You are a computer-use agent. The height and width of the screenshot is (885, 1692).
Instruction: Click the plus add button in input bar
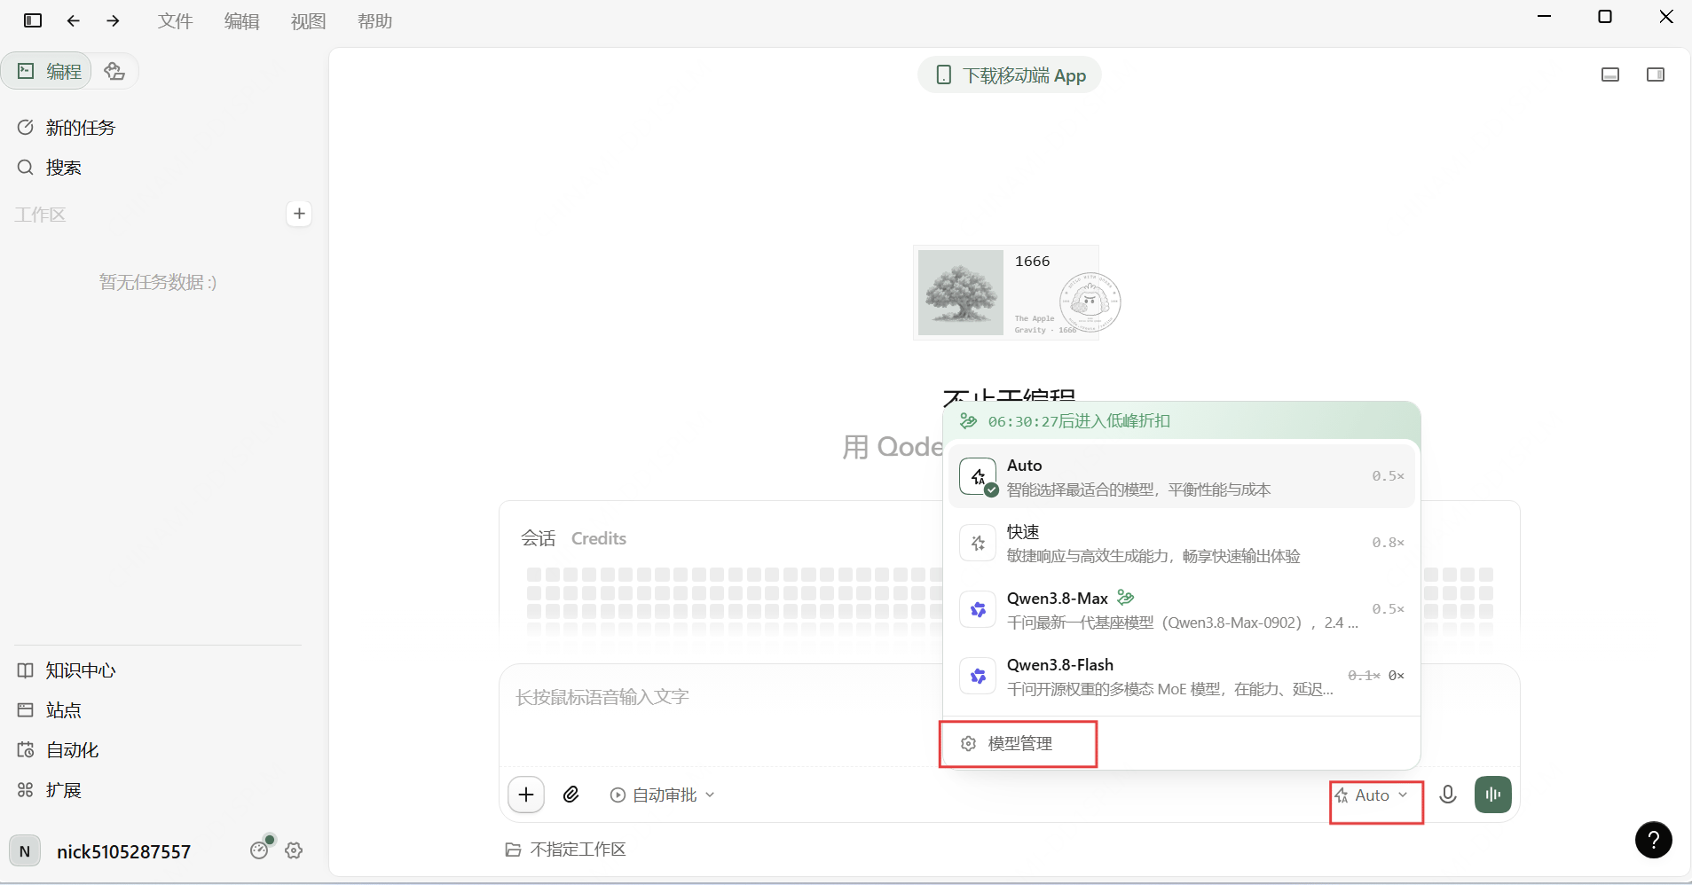[526, 795]
